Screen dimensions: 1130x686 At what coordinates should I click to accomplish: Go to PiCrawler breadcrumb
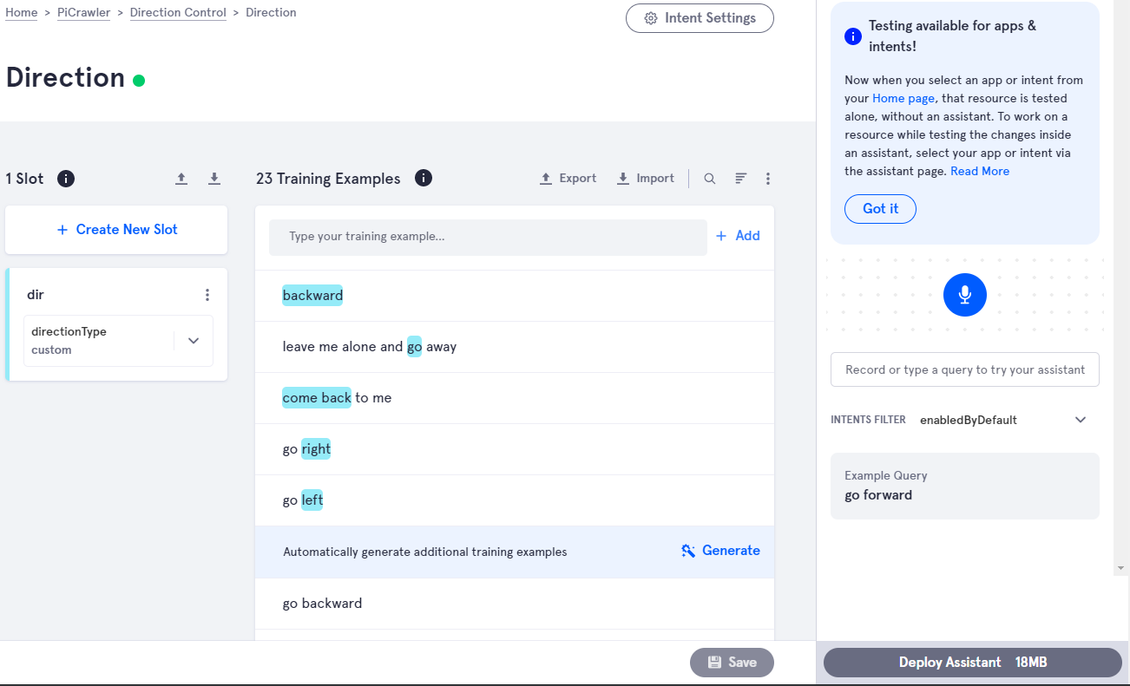click(x=84, y=13)
